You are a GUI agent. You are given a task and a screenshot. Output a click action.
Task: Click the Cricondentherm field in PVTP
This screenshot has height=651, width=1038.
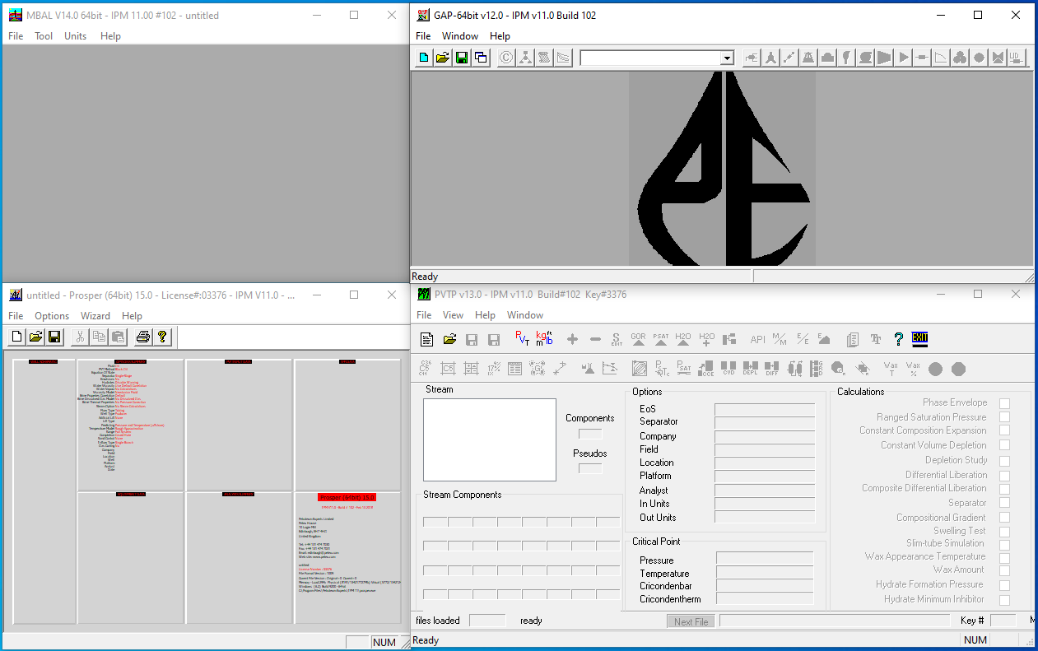[765, 599]
